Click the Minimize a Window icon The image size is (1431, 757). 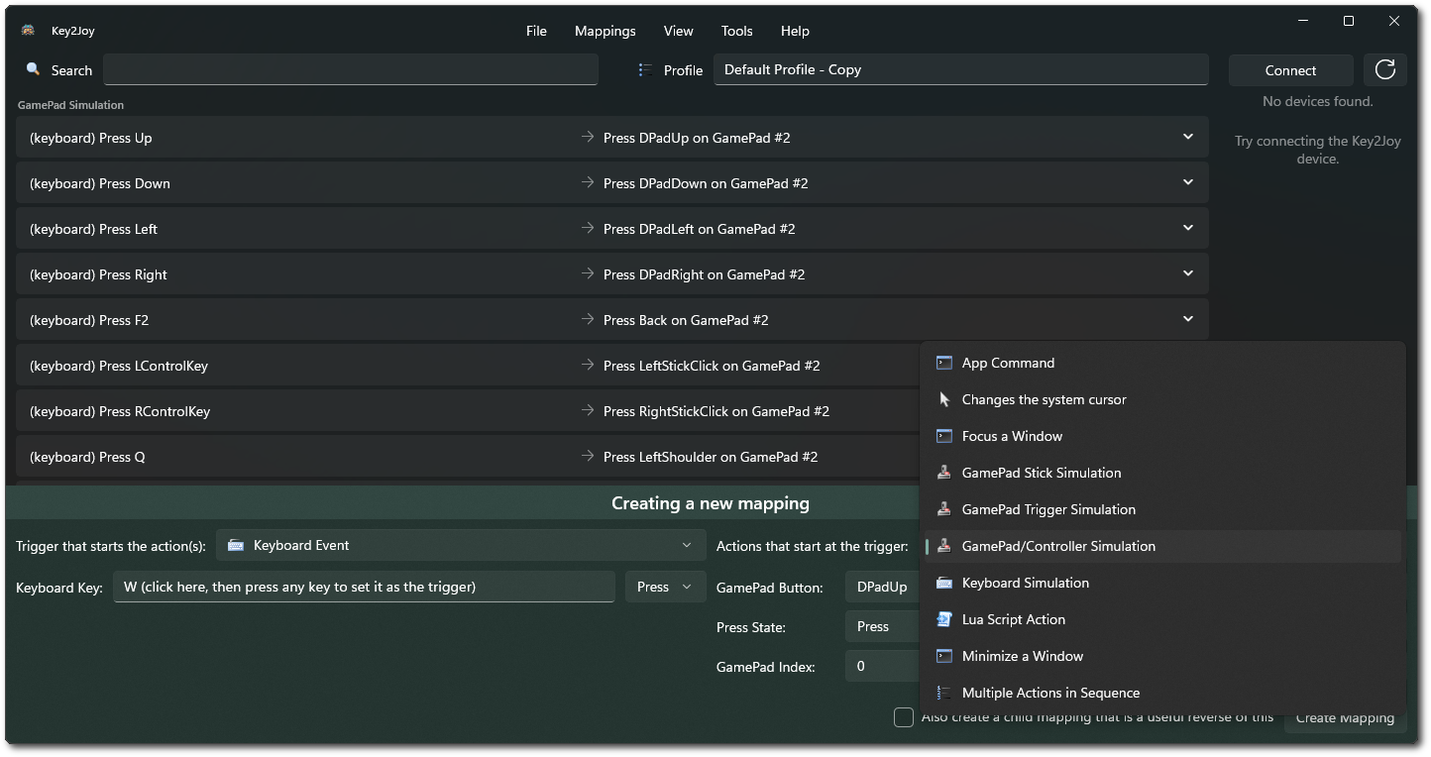[x=943, y=656]
